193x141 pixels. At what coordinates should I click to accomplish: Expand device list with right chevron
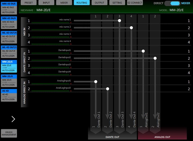[13, 119]
